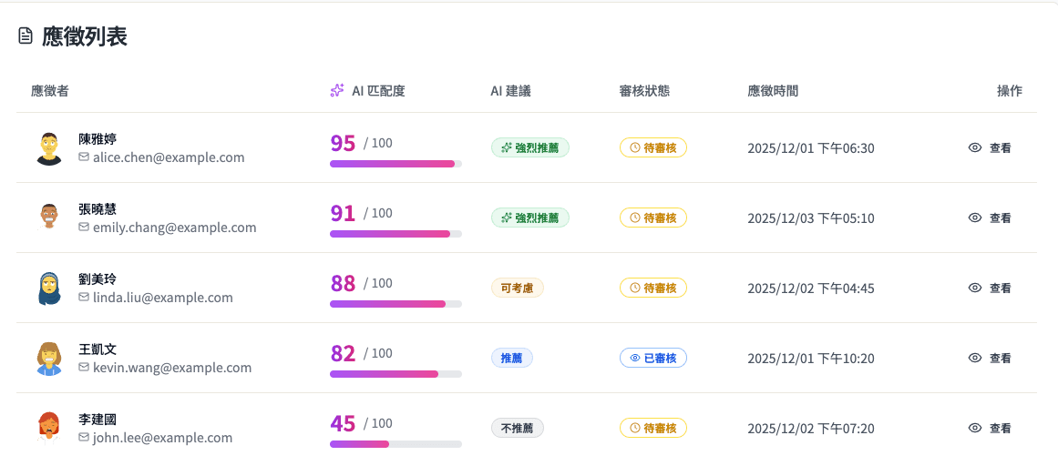Click 陳雅婷's avatar
This screenshot has height=476, width=1058.
tap(49, 148)
